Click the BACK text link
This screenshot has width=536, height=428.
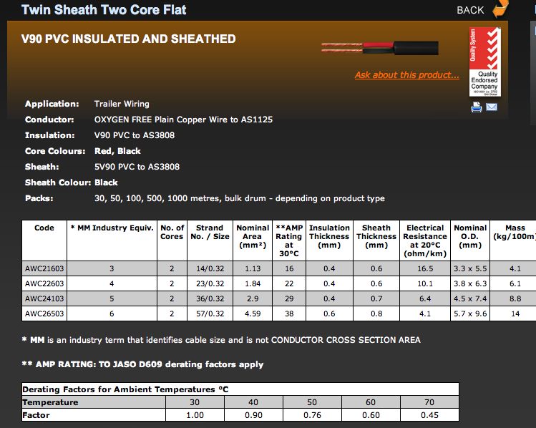tap(470, 10)
